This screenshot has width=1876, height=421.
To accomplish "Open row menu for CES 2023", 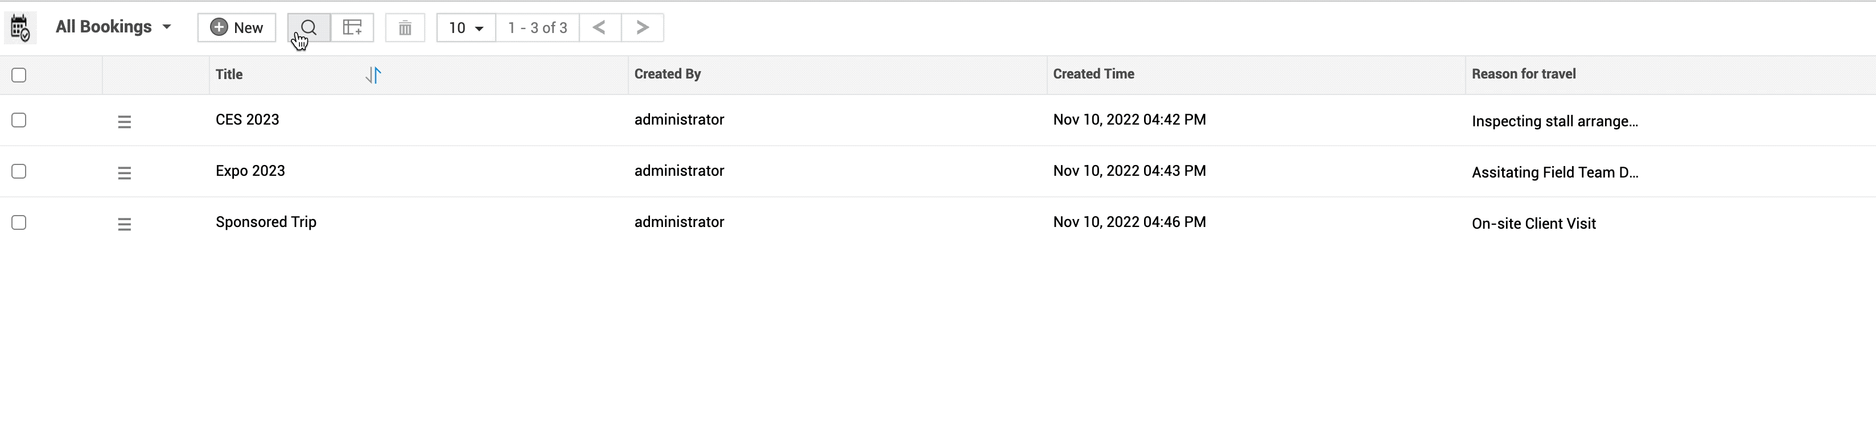I will tap(125, 122).
